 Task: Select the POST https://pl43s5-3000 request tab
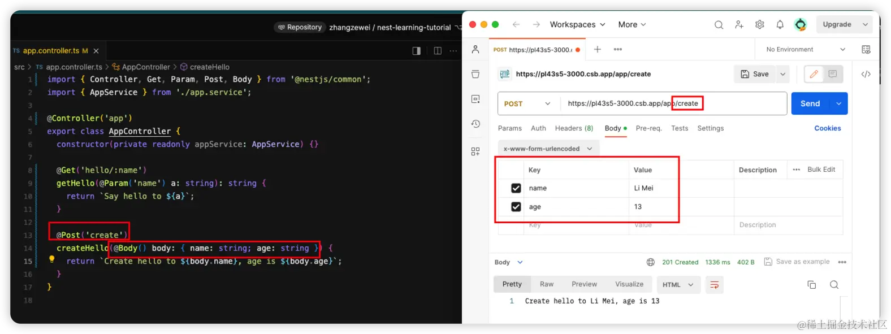537,50
